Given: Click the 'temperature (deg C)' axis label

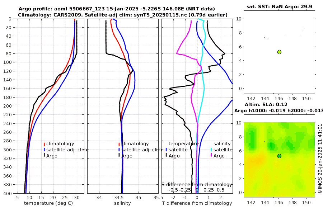Looking at the screenshot, I should pos(48,203).
